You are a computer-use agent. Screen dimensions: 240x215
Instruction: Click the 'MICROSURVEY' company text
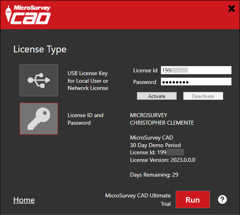point(148,115)
